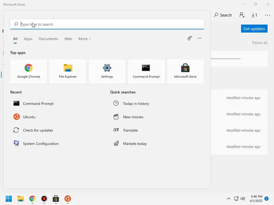The width and height of the screenshot is (274, 205).
Task: Click the Get updates button
Action: (254, 29)
